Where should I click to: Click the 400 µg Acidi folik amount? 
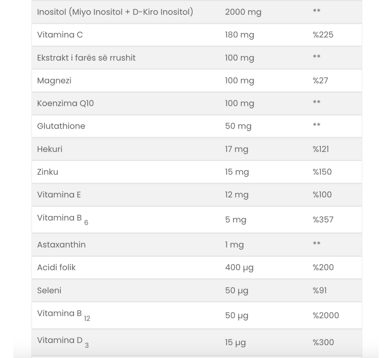pos(239,267)
